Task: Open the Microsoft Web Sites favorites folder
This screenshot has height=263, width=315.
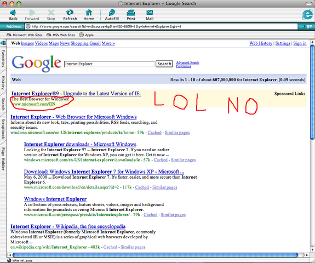Action: tap(25, 35)
